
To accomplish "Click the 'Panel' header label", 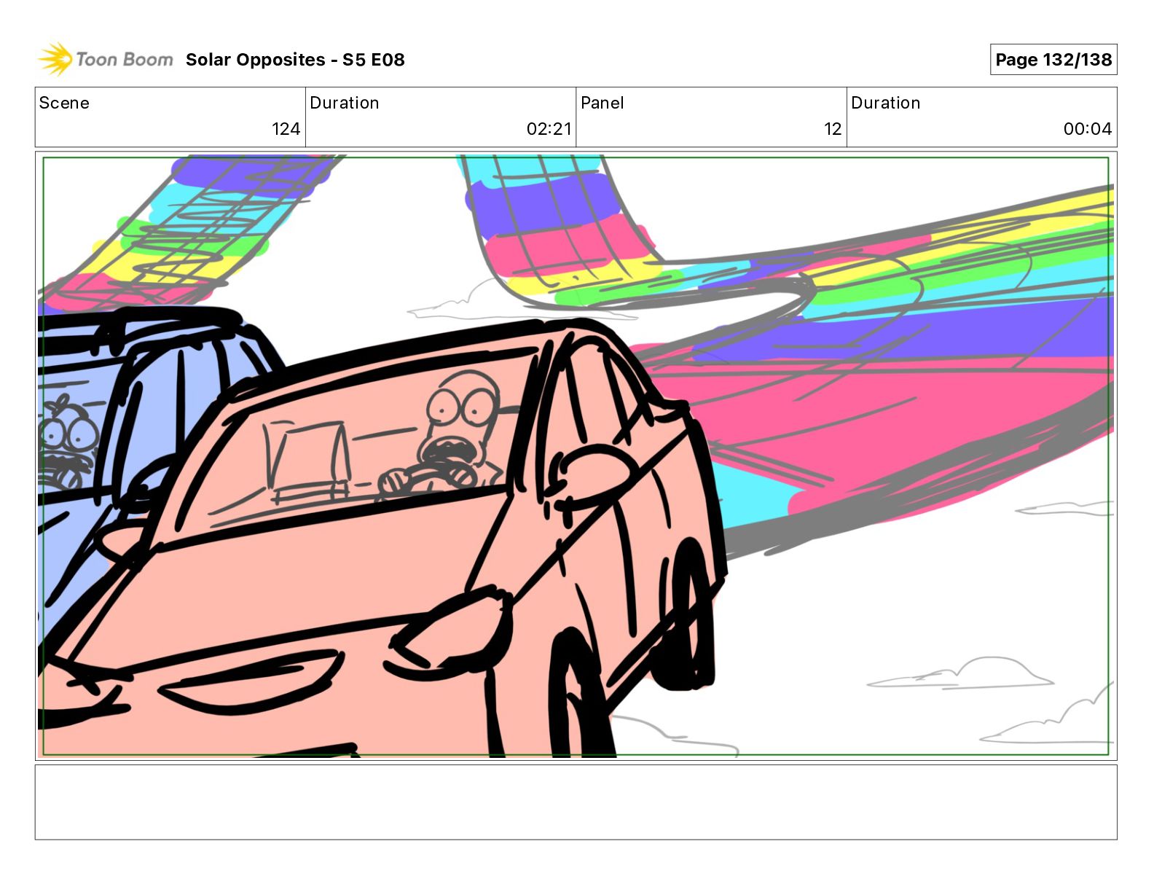I will 602,103.
